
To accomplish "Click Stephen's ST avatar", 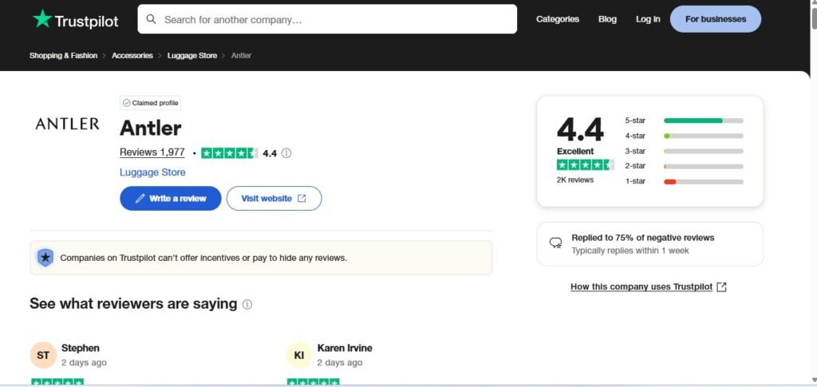I will click(43, 355).
